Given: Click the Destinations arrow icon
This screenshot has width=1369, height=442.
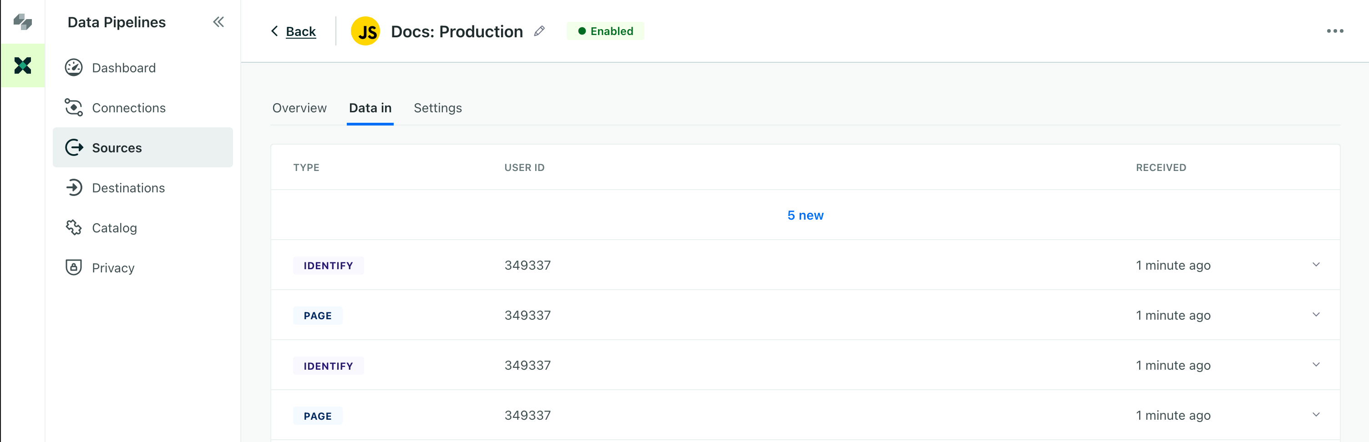Looking at the screenshot, I should (x=74, y=187).
